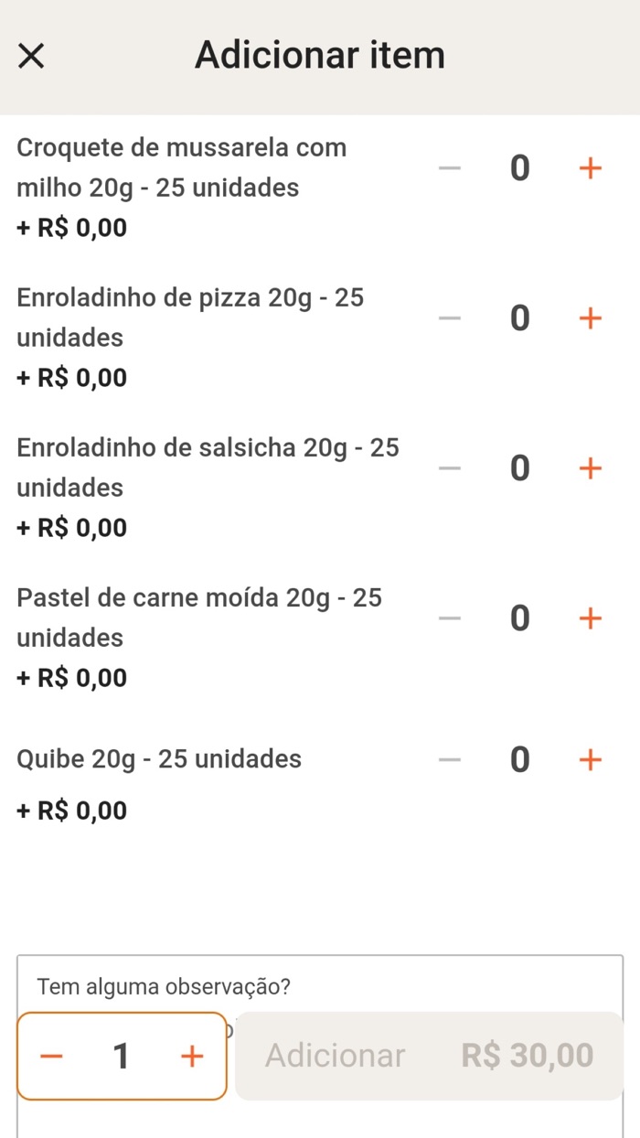Click the minus icon for Pastel de carne moída
The height and width of the screenshot is (1138, 640).
[x=449, y=617]
